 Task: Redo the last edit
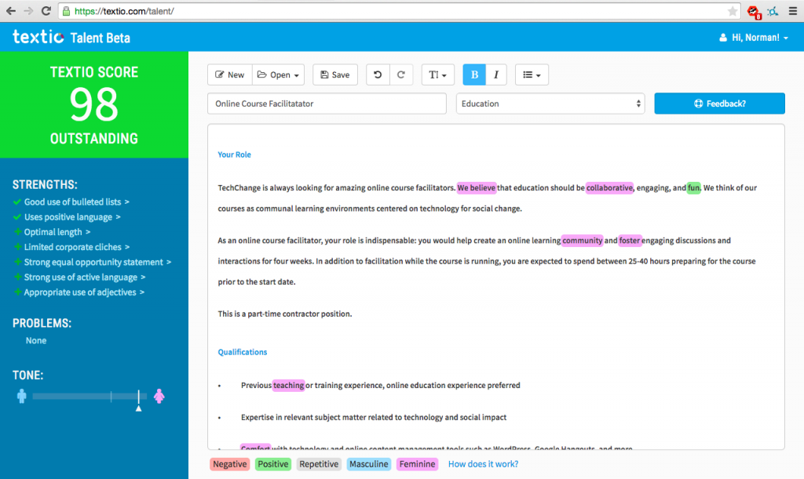(x=401, y=74)
